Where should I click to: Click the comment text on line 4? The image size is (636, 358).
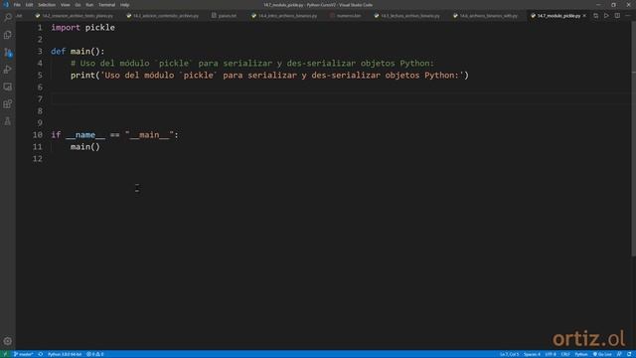point(252,64)
